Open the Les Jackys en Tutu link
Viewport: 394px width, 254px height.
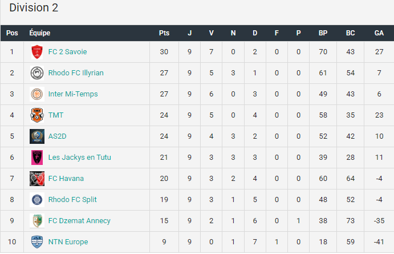pos(80,158)
